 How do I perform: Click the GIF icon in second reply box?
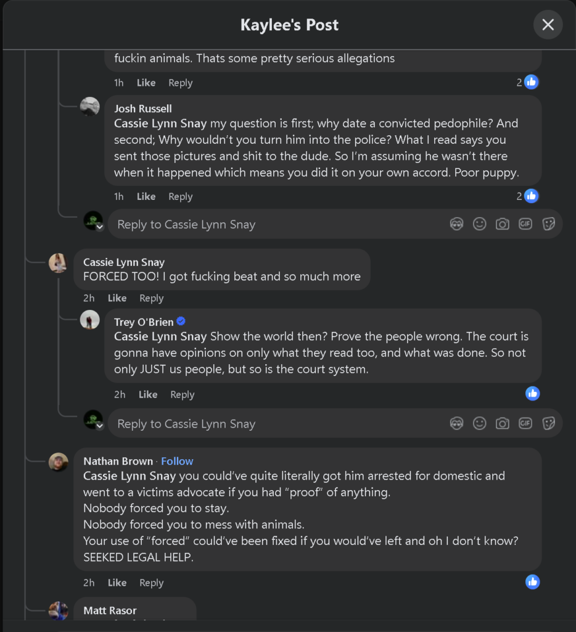coord(525,423)
